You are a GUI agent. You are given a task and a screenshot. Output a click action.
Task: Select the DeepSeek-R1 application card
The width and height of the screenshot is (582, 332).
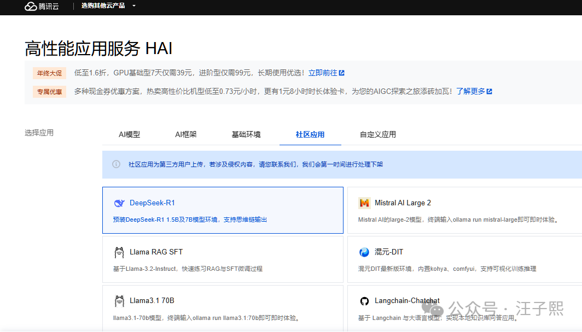[223, 210]
